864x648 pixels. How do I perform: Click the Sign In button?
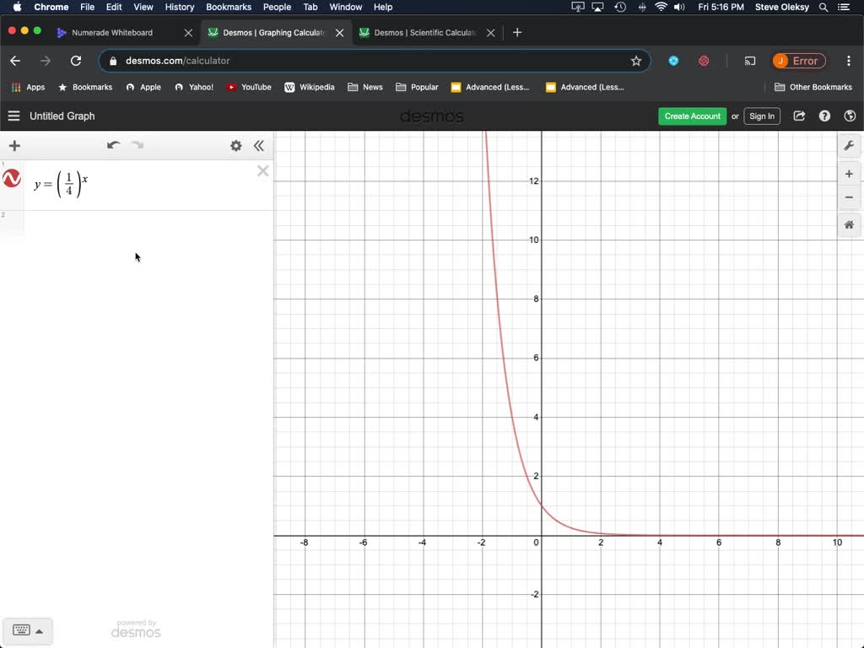click(761, 116)
